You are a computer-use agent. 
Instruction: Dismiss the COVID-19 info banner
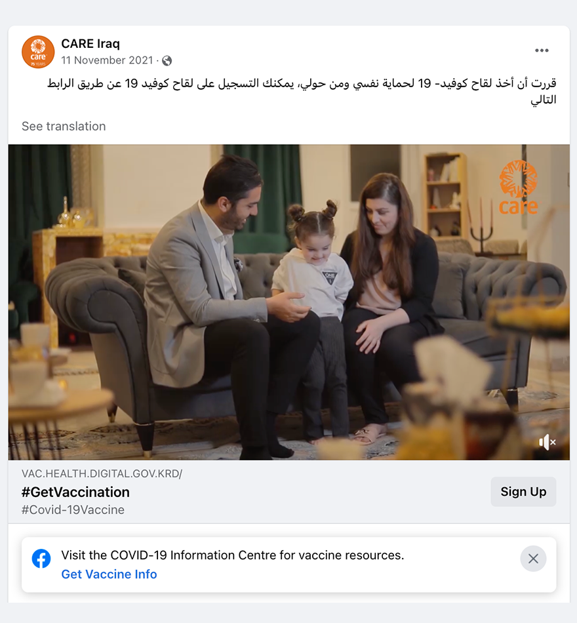pyautogui.click(x=533, y=559)
